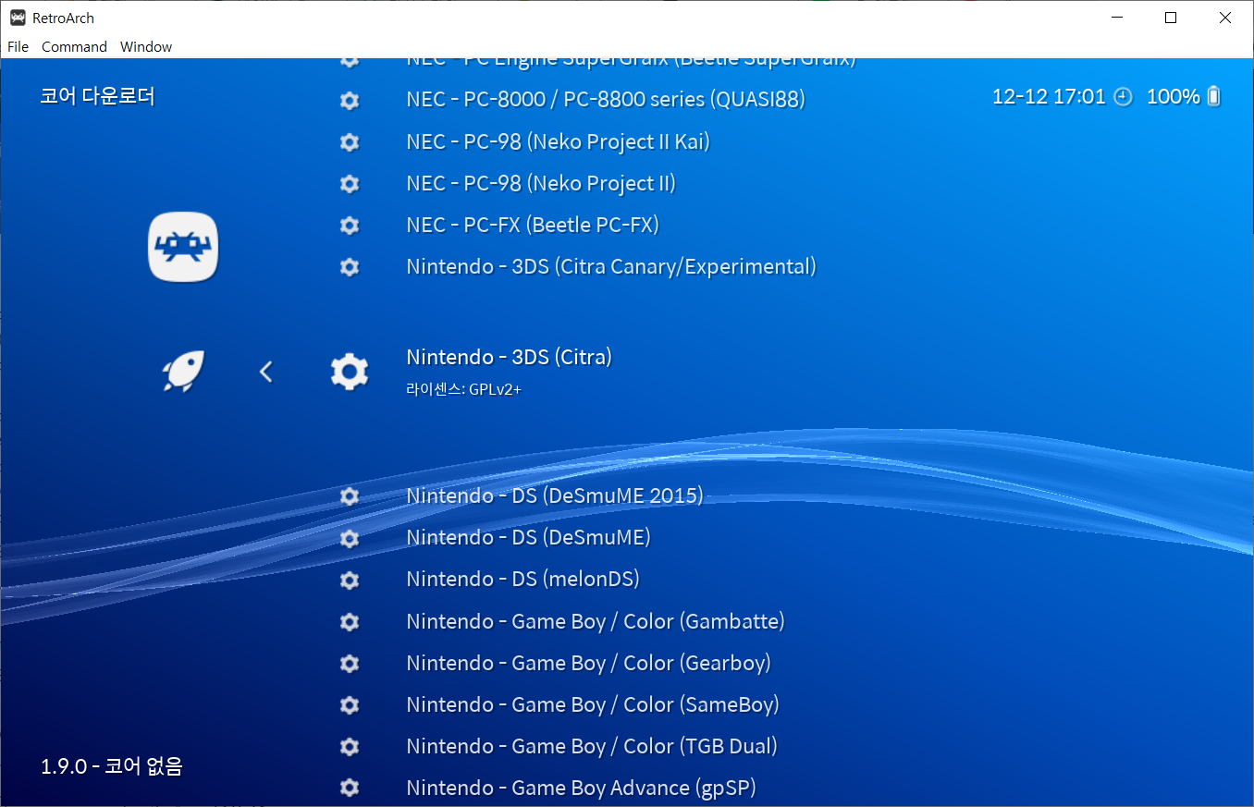1254x807 pixels.
Task: Click the RetroArch title bar app icon
Action: point(18,18)
